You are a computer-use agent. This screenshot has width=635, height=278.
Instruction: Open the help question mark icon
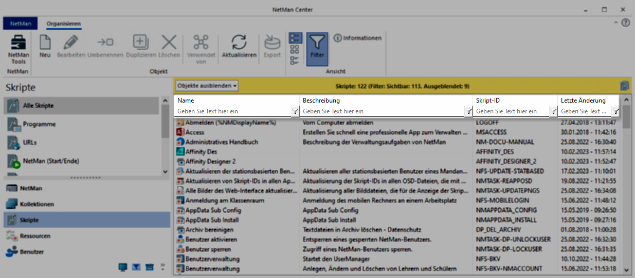click(626, 23)
